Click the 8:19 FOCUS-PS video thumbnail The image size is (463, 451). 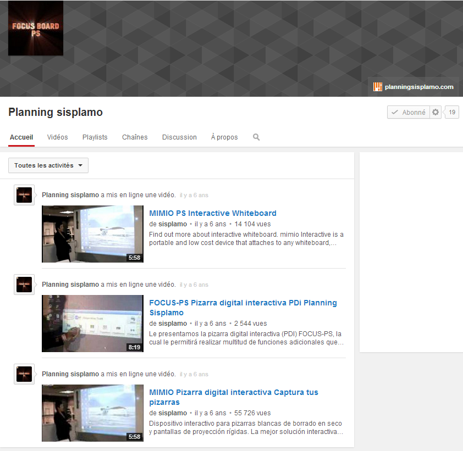(x=92, y=324)
